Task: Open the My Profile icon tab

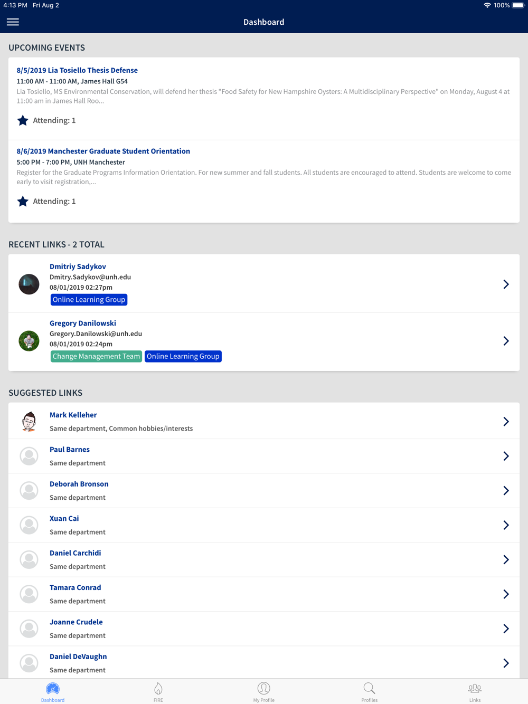Action: pyautogui.click(x=263, y=688)
